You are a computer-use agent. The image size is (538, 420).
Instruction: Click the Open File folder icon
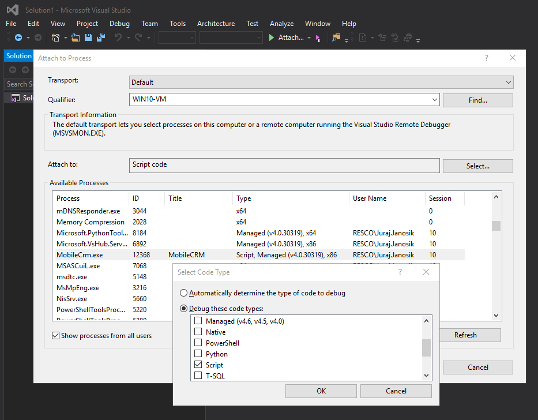tap(76, 37)
